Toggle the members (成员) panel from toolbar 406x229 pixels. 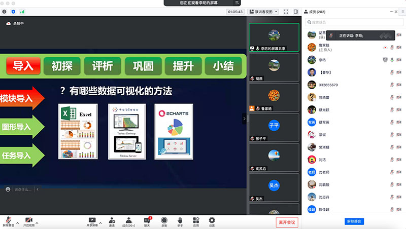129,220
